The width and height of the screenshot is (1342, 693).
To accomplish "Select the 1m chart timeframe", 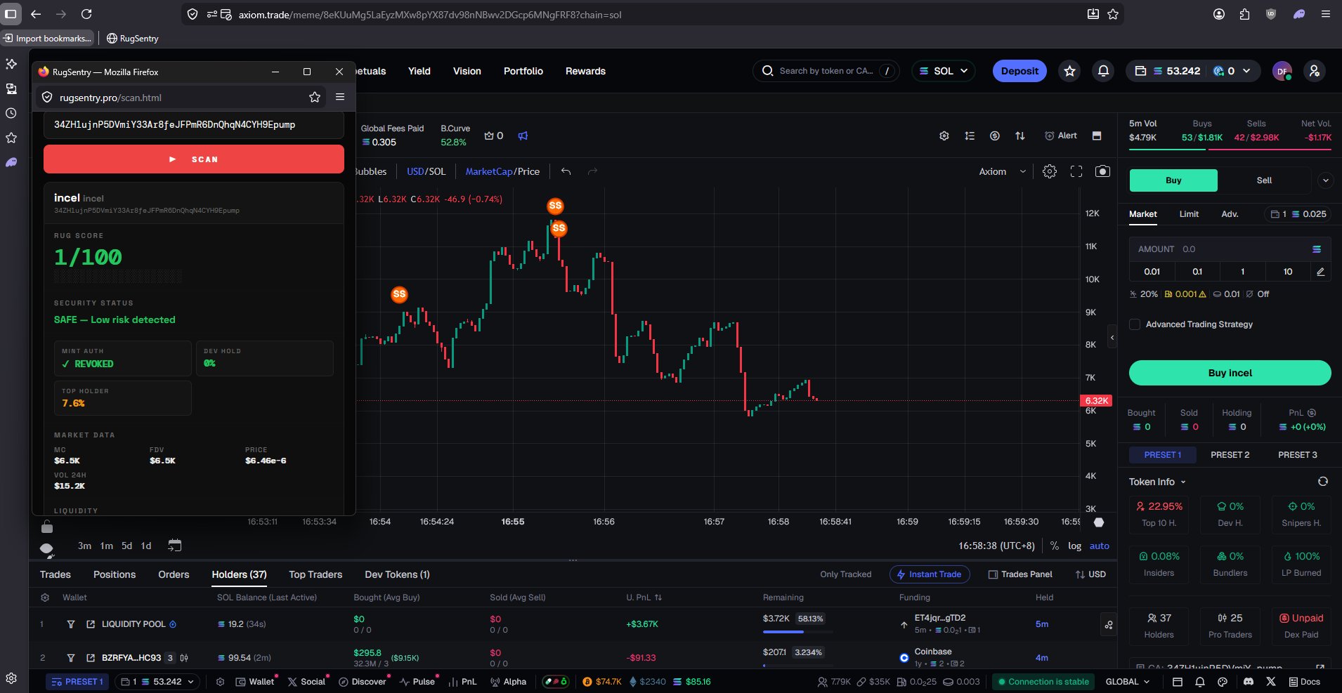I will (107, 546).
